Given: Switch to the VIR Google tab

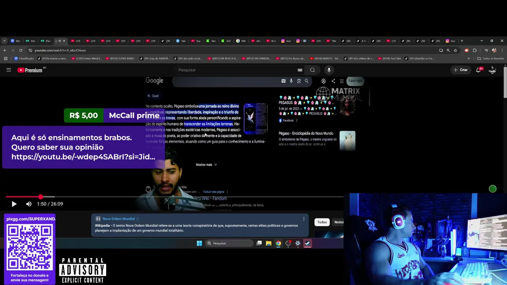Looking at the screenshot, I should click(241, 41).
